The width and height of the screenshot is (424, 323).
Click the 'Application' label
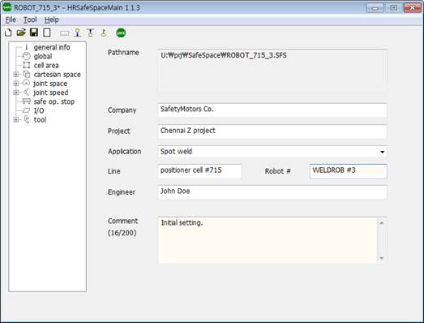(x=124, y=151)
